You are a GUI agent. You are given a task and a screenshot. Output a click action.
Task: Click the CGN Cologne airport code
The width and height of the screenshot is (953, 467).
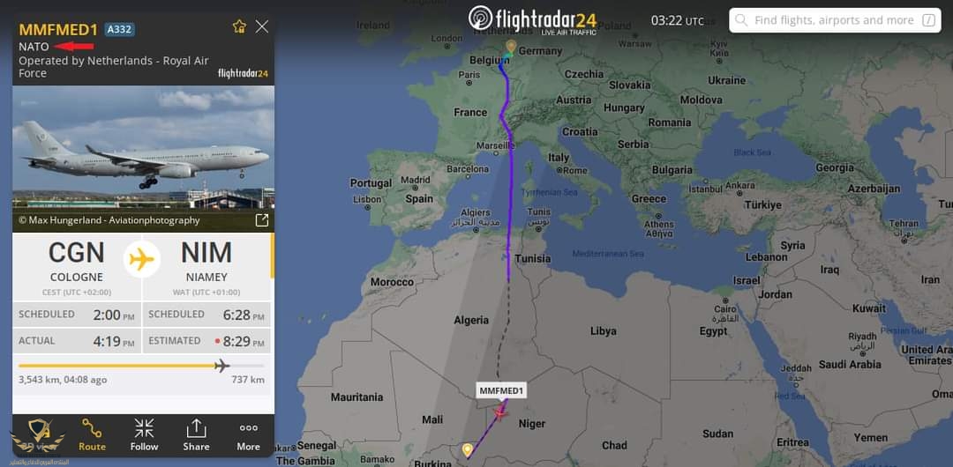coord(77,255)
